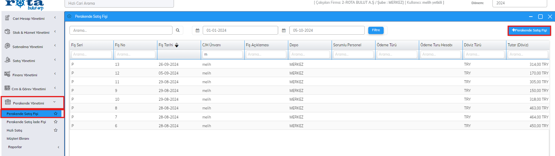Click the Finans Yönetimi icon
The image size is (555, 156).
tap(7, 74)
